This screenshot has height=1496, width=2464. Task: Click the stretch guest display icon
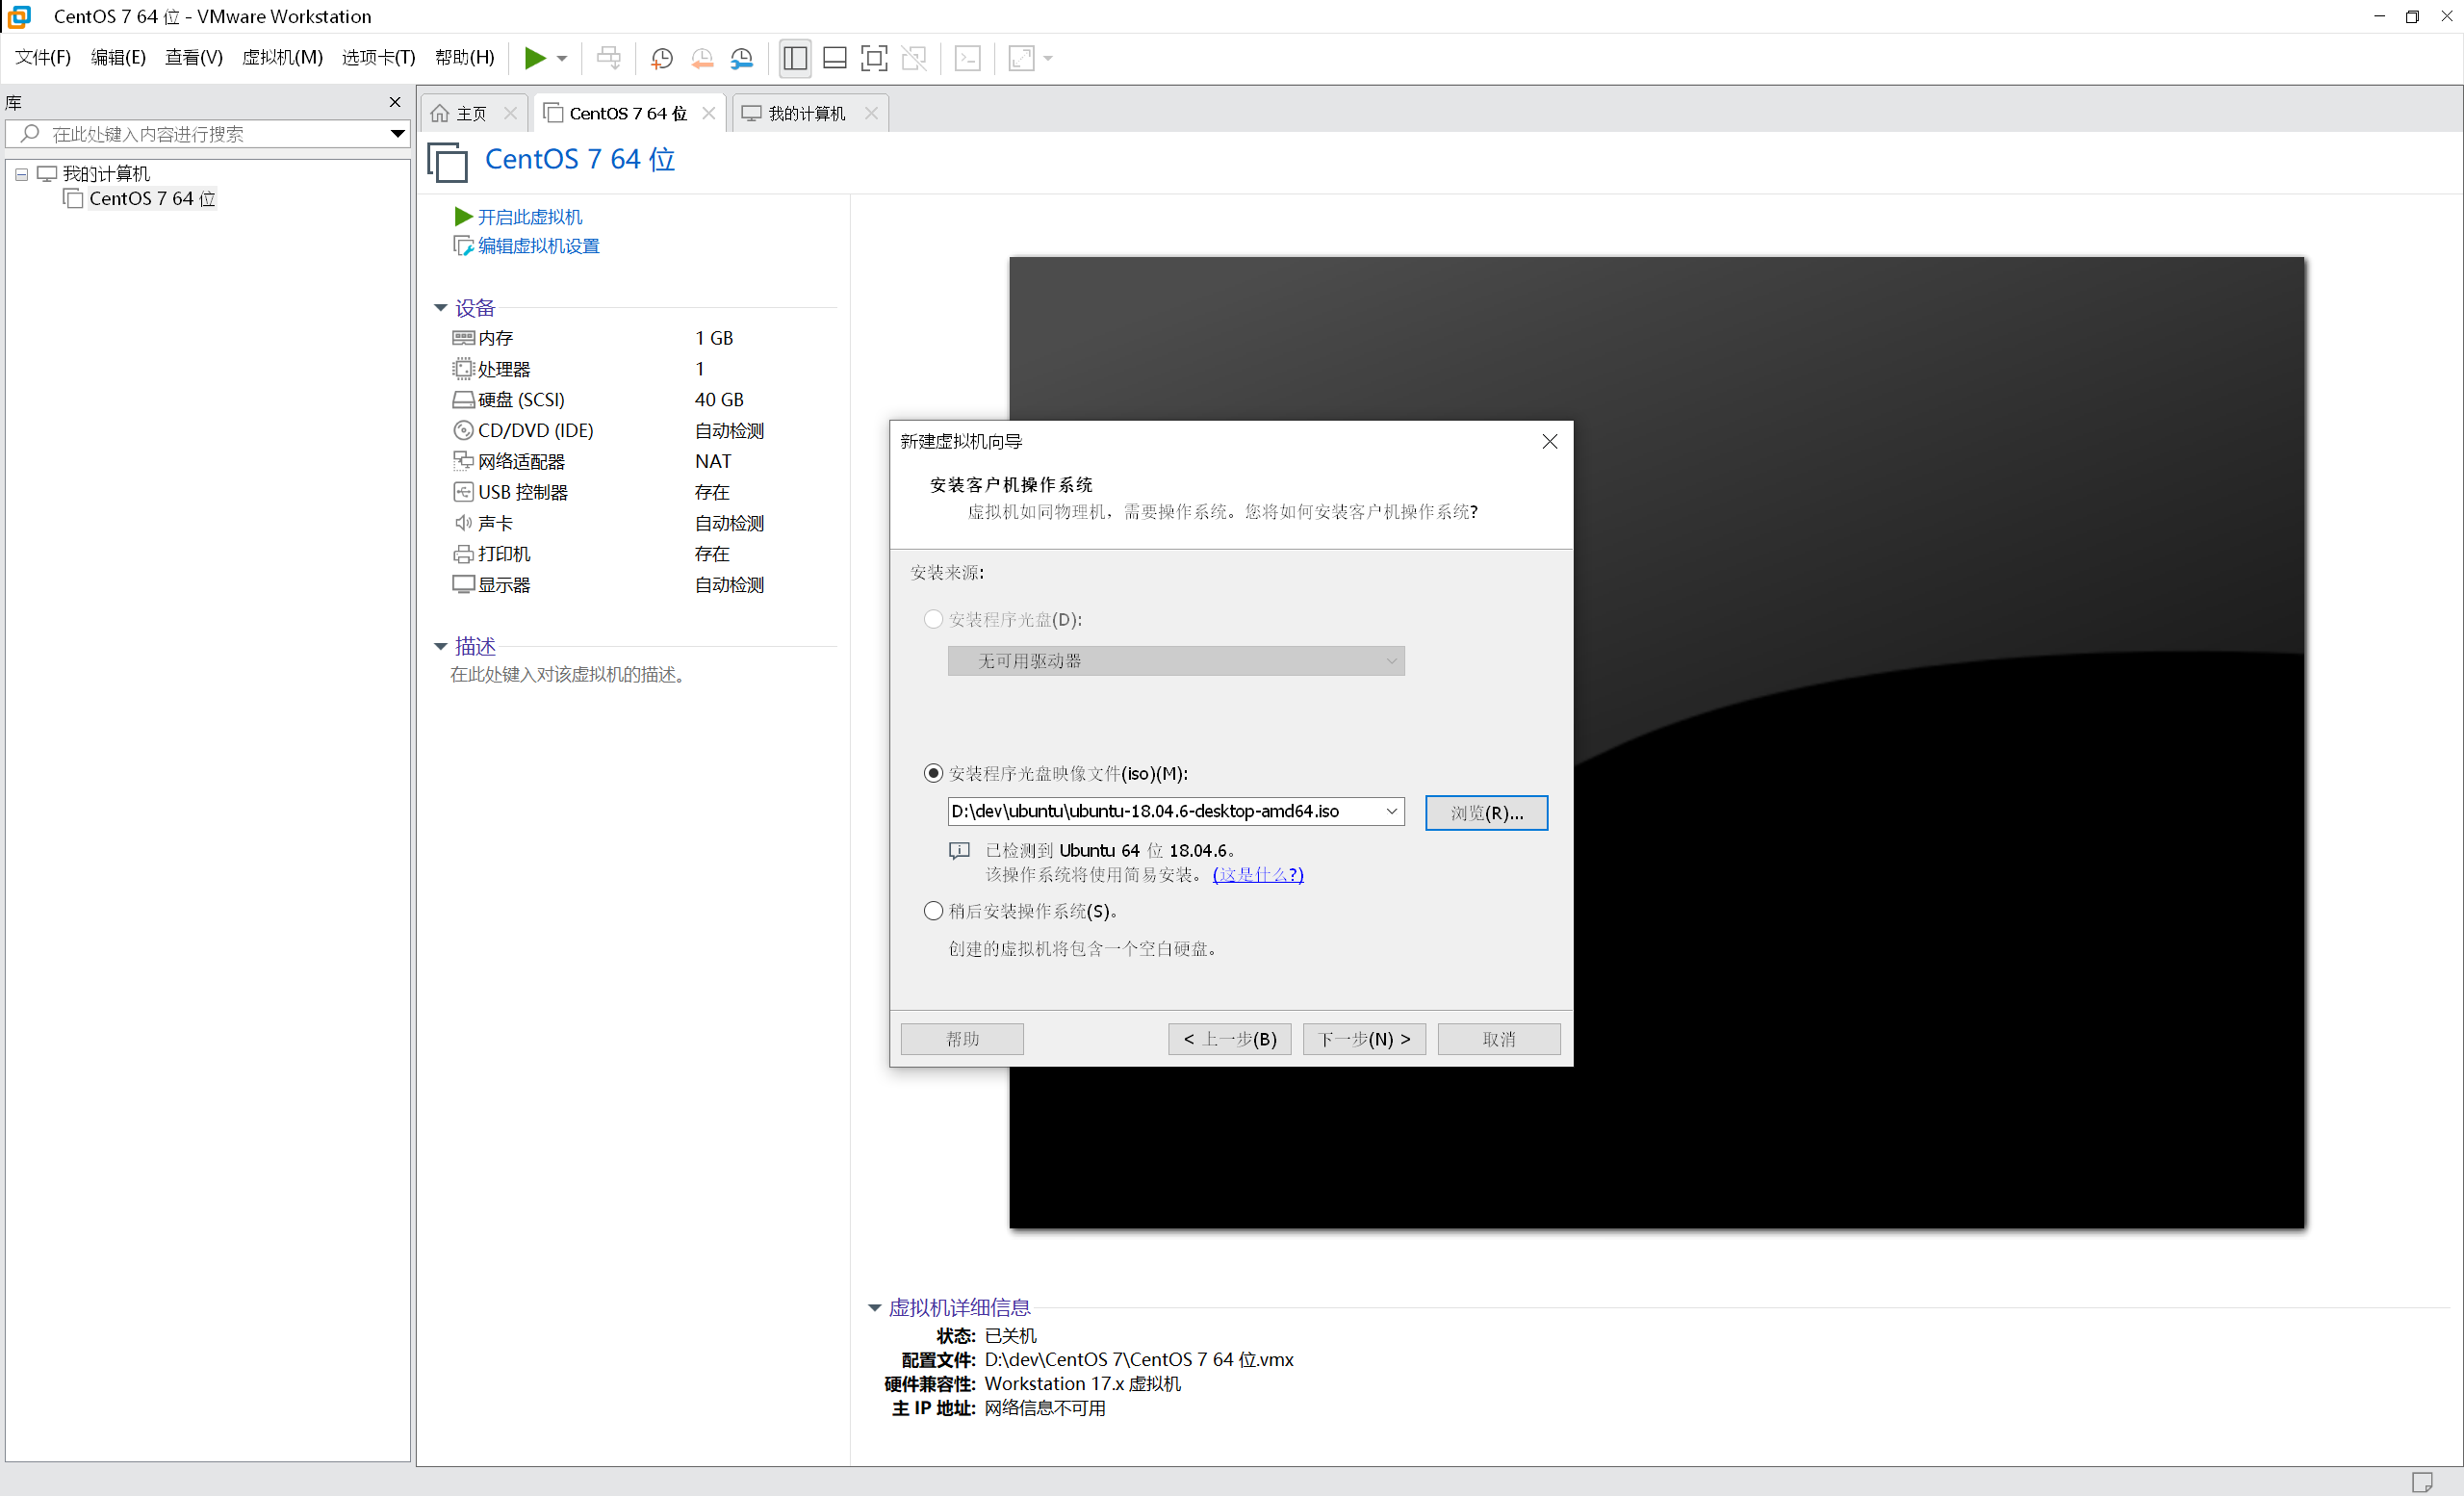1021,58
